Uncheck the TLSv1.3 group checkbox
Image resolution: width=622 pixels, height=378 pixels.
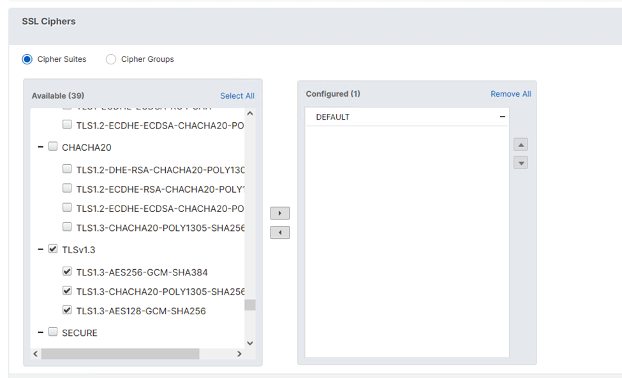53,249
